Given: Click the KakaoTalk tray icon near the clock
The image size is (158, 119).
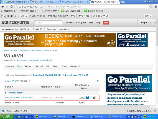Looking at the screenshot, I should (x=145, y=117).
